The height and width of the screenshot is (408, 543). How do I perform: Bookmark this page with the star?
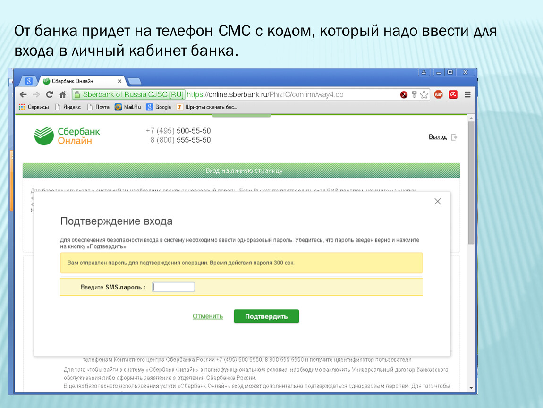pos(424,94)
